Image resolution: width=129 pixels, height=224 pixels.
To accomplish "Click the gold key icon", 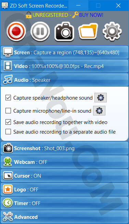I will click(x=75, y=15).
